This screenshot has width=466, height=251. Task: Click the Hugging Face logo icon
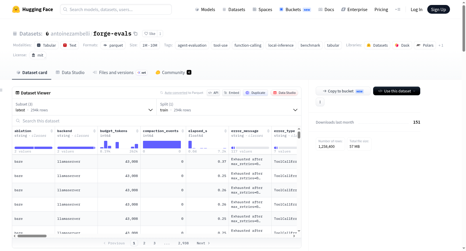pos(16,9)
